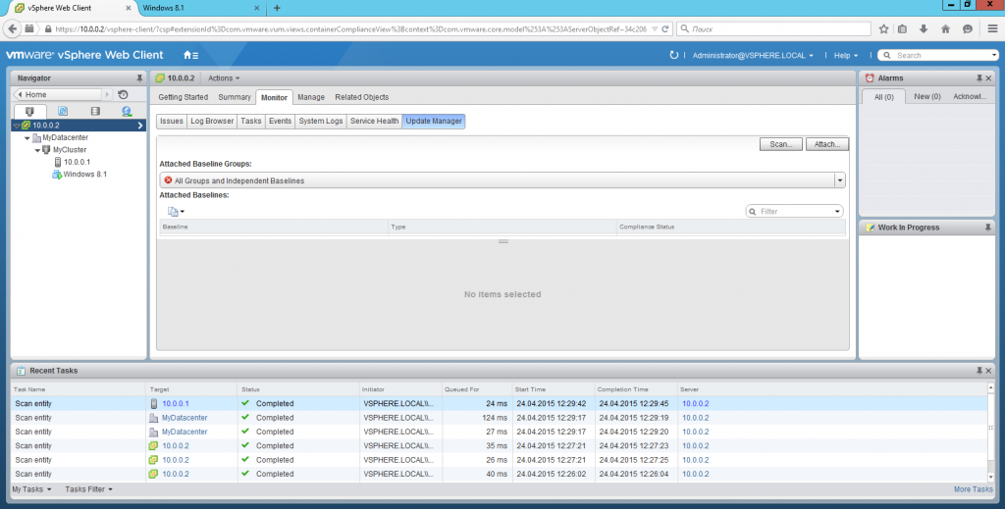The image size is (1005, 509).
Task: Open the Events sub-tab
Action: pos(280,121)
